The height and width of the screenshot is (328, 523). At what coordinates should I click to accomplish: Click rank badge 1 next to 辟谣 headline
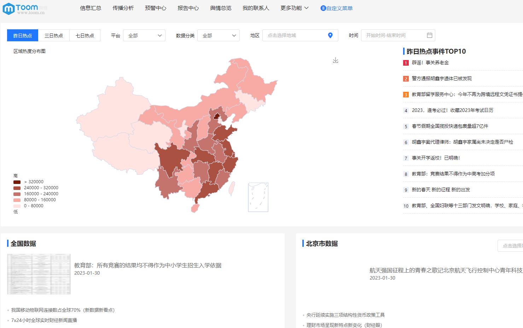[x=405, y=63]
